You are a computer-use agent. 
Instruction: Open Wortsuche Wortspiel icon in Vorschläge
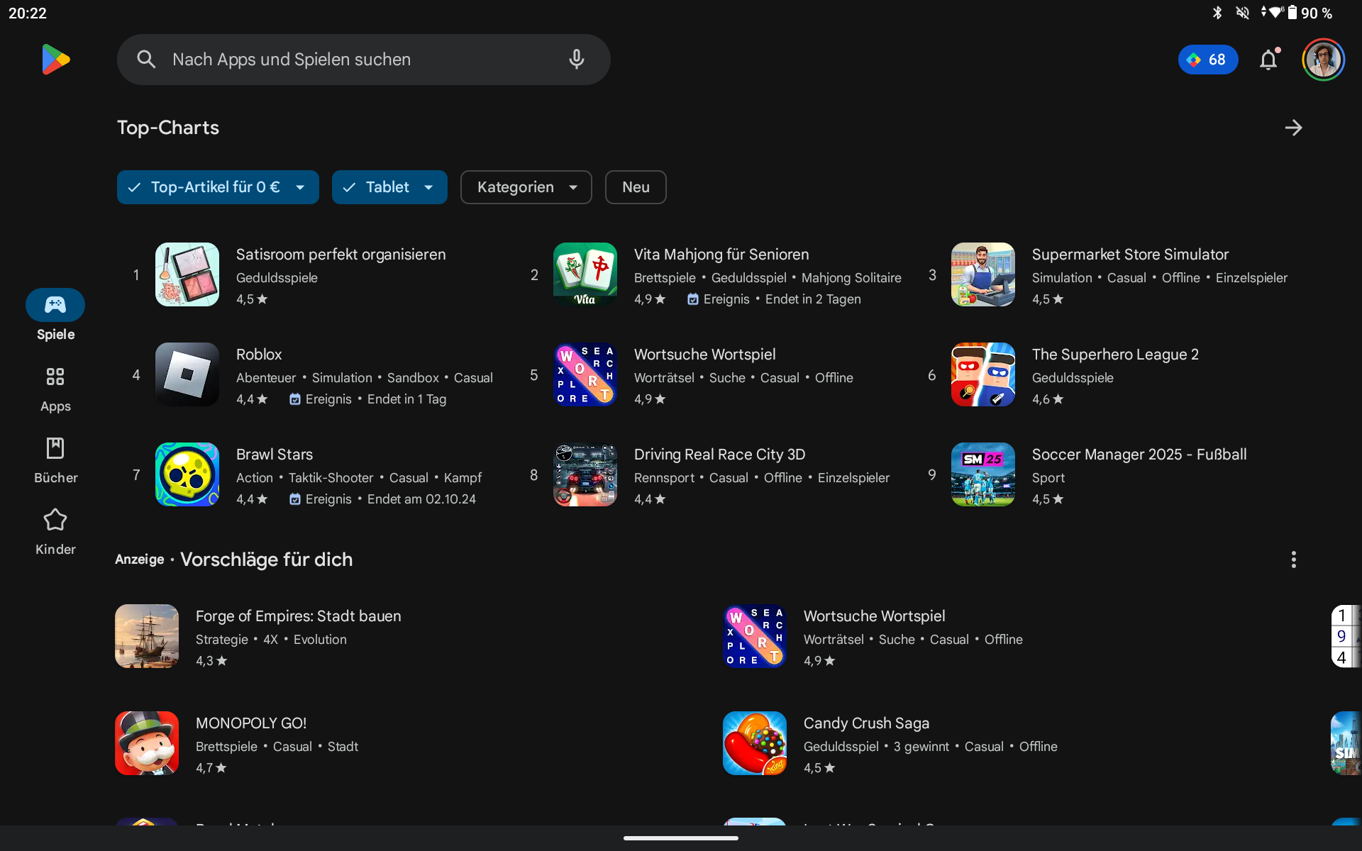tap(755, 636)
